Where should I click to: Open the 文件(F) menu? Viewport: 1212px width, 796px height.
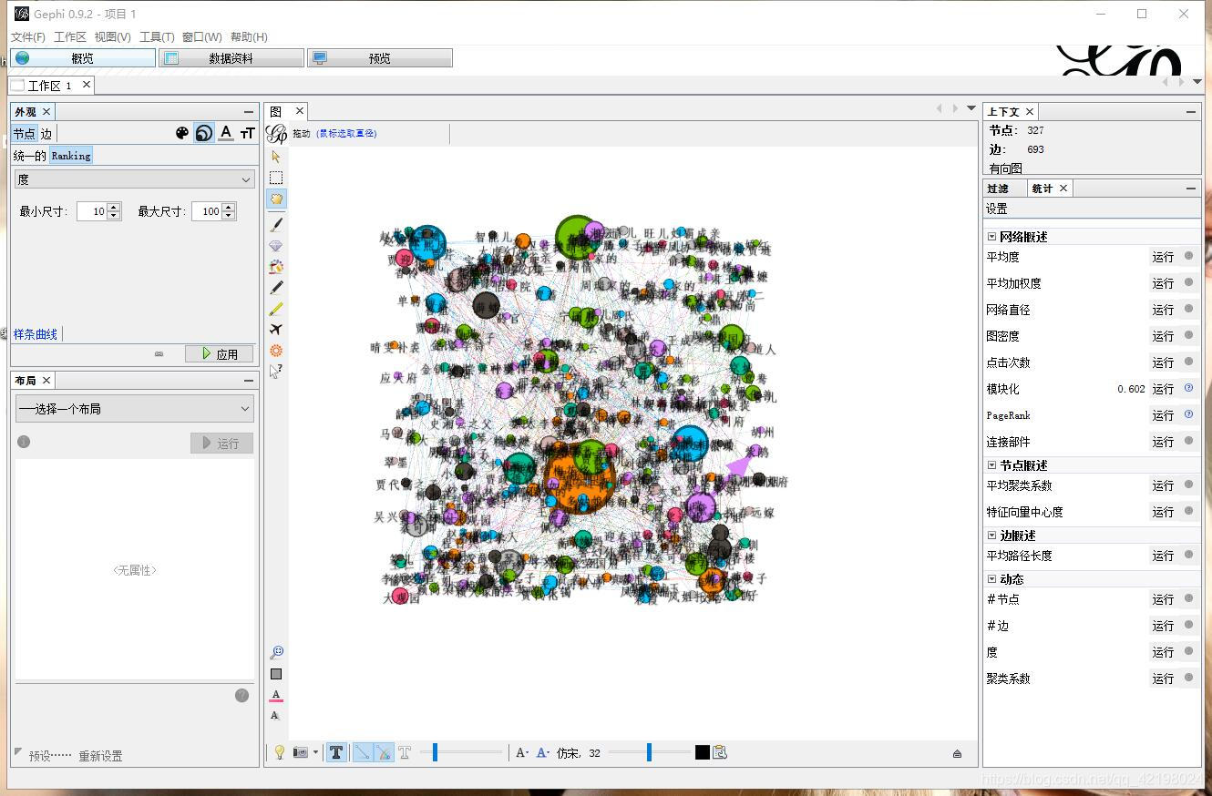click(x=27, y=36)
